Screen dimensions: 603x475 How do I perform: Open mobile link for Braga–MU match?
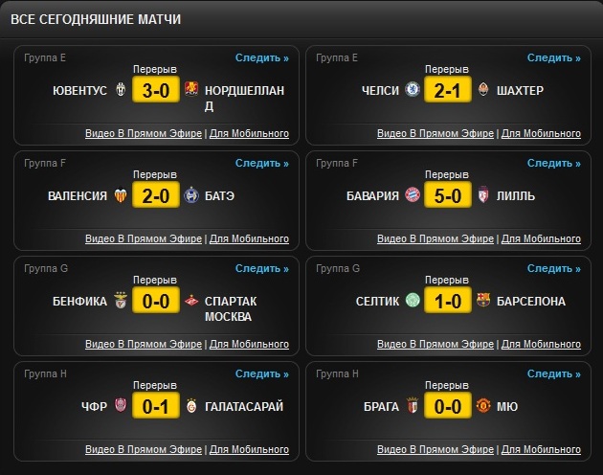coord(541,449)
